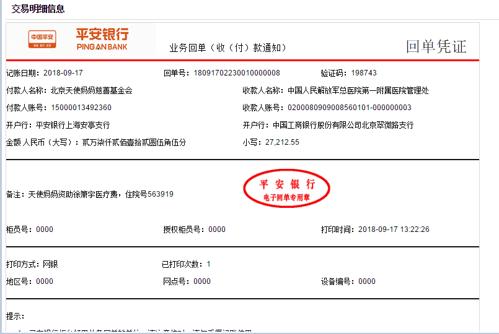The image size is (499, 334).
Task: Click 业务回单（收（付）款通知） heading
Action: (228, 48)
